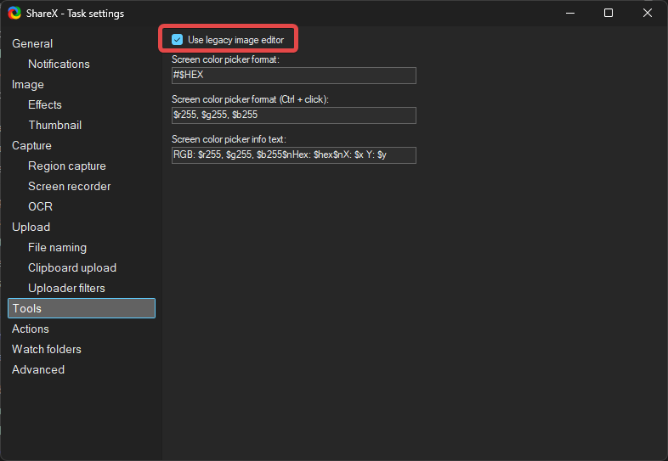Focus the Ctrl + click color format field
The image size is (668, 461).
click(293, 115)
